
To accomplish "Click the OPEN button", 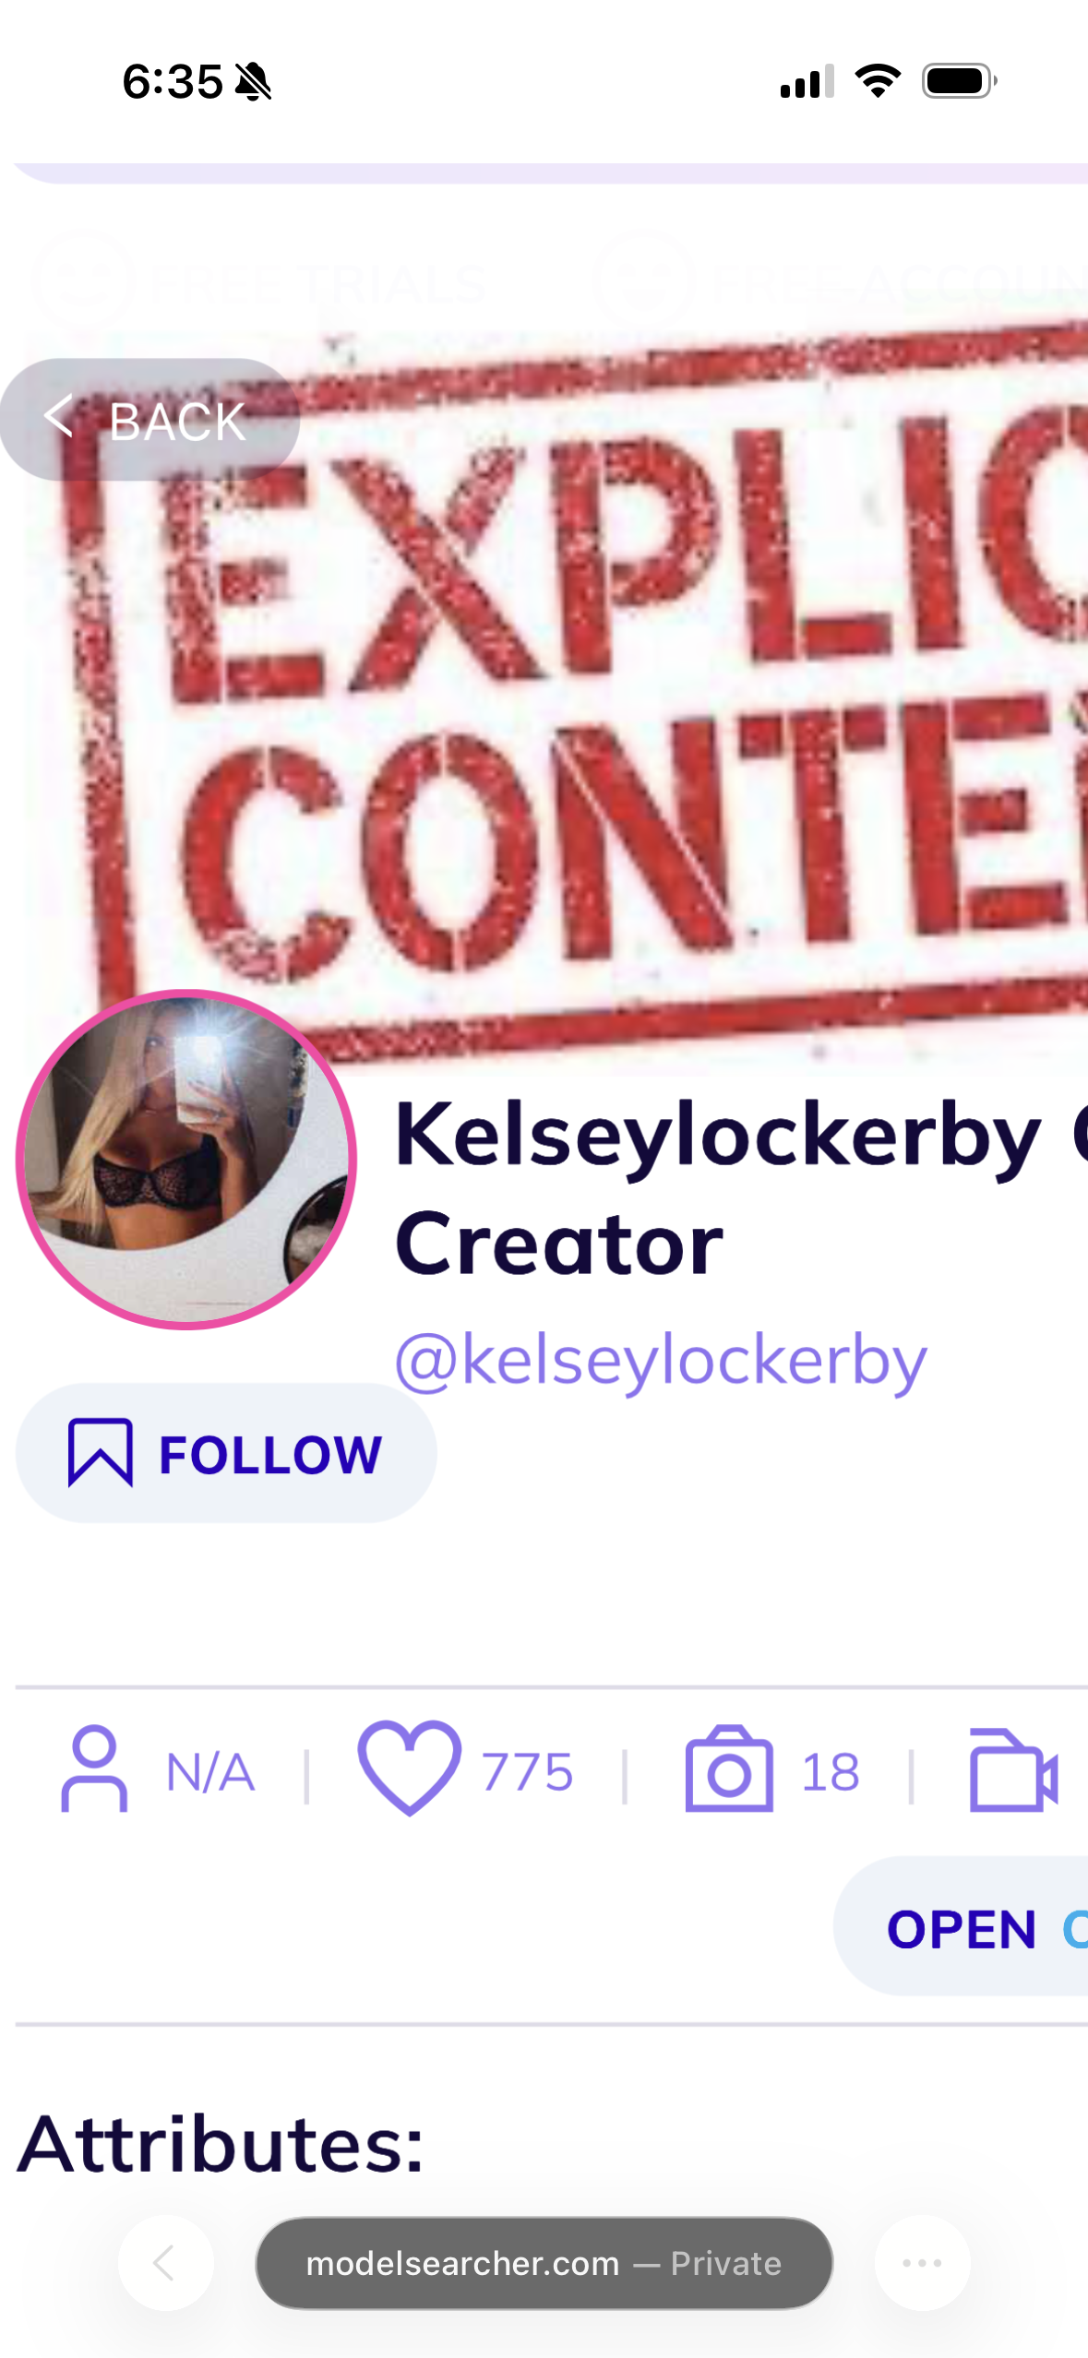I will click(961, 1926).
